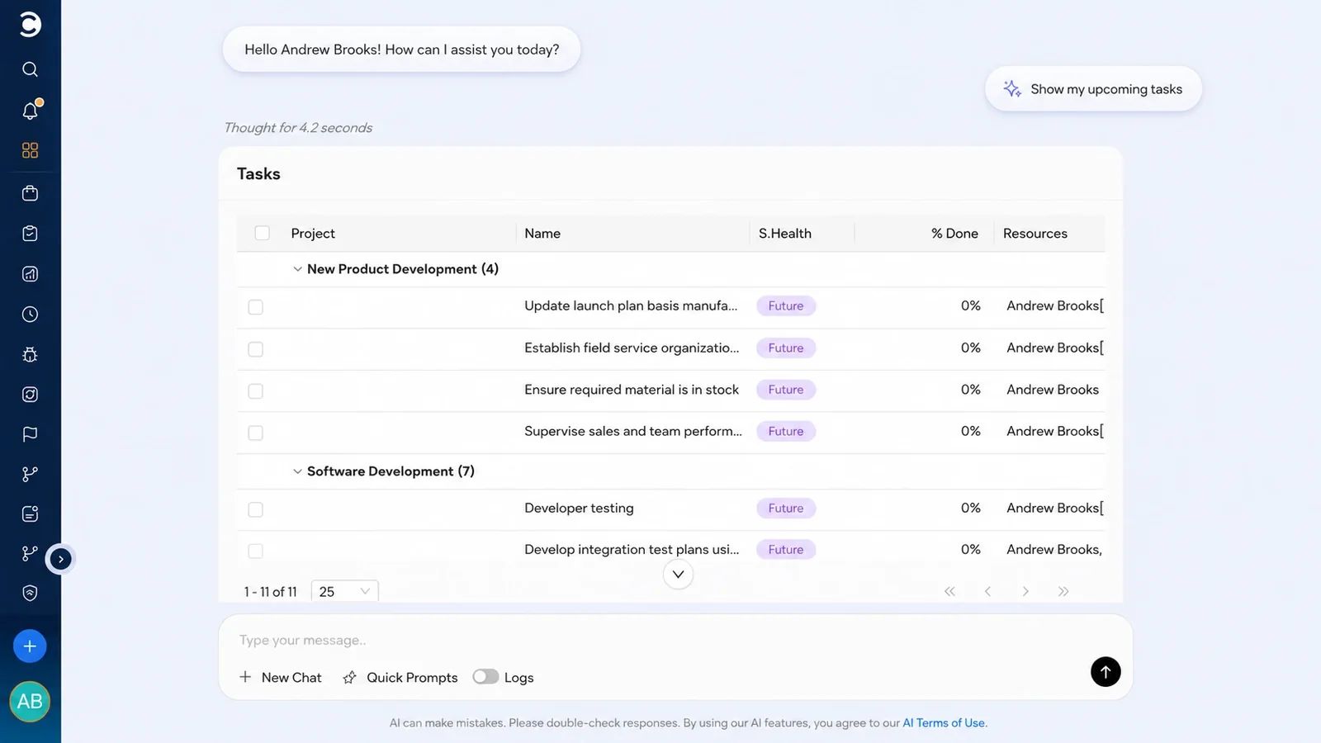The height and width of the screenshot is (743, 1321).
Task: Sort by Name column header
Action: [542, 234]
